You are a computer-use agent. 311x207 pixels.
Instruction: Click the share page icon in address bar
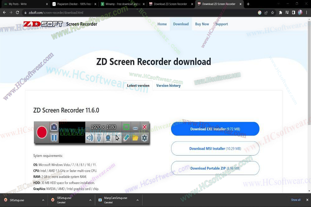pyautogui.click(x=266, y=13)
